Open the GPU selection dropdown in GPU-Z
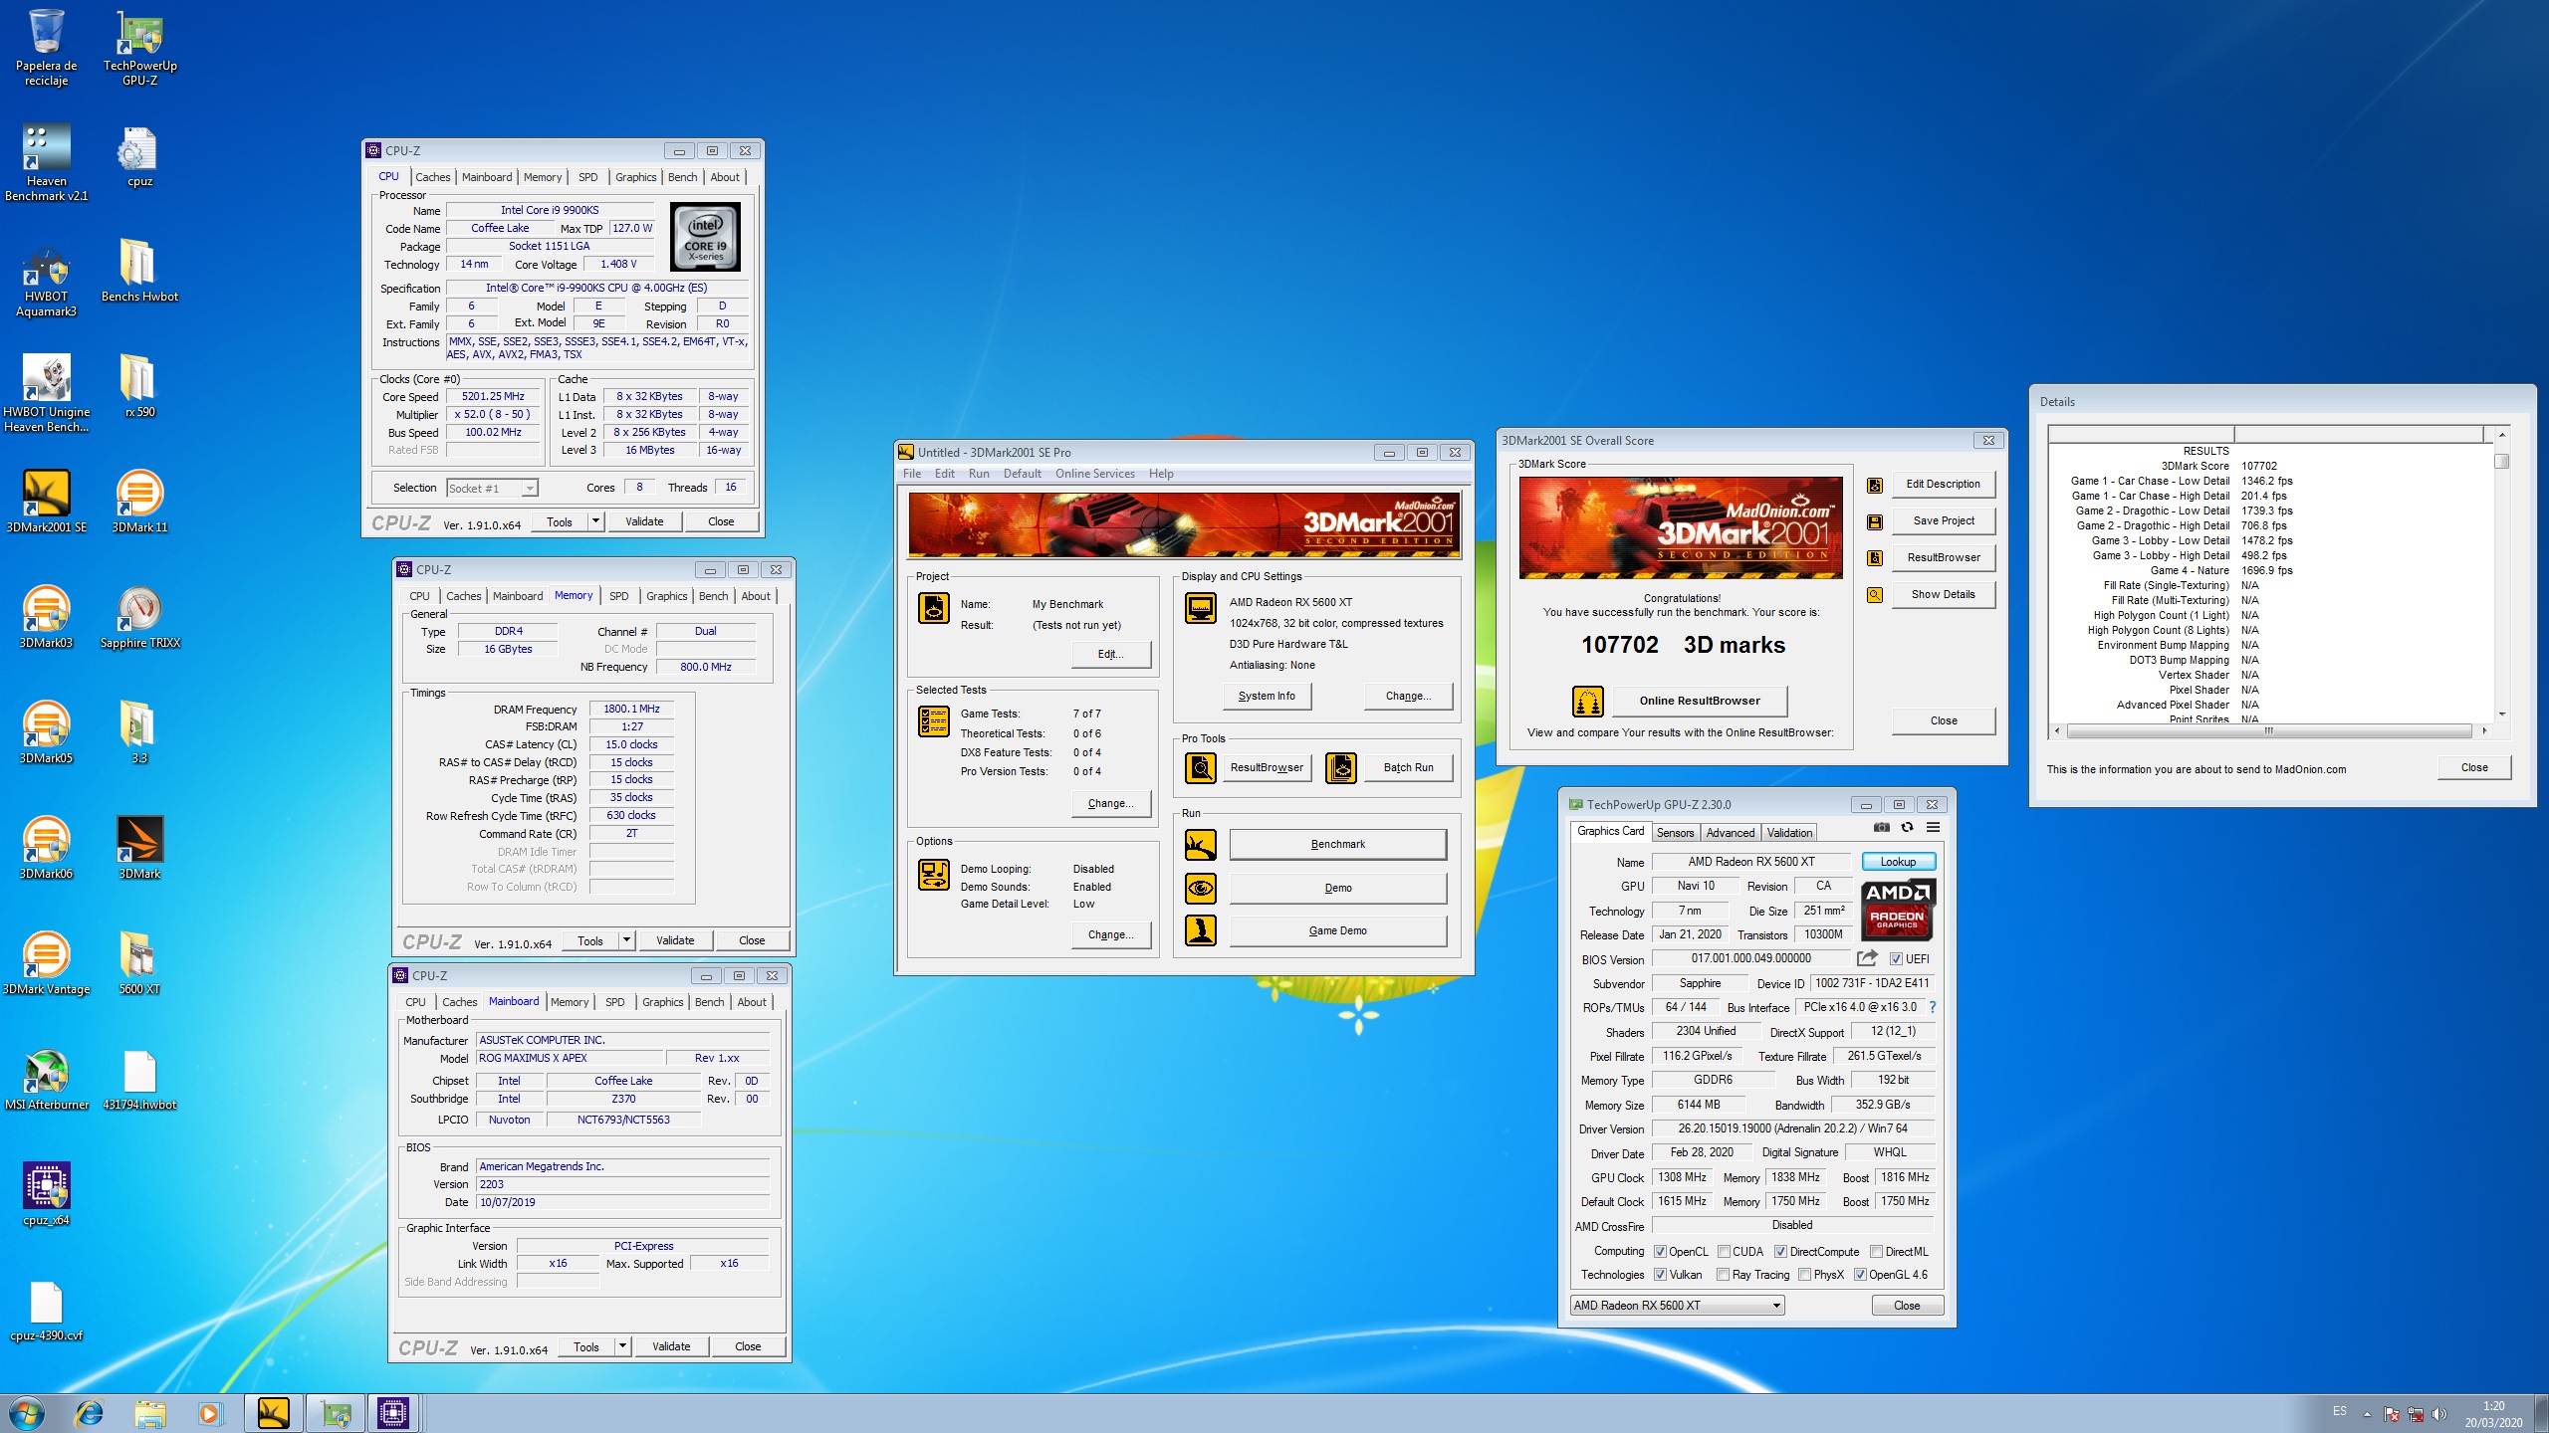The image size is (2549, 1433). tap(1677, 1306)
